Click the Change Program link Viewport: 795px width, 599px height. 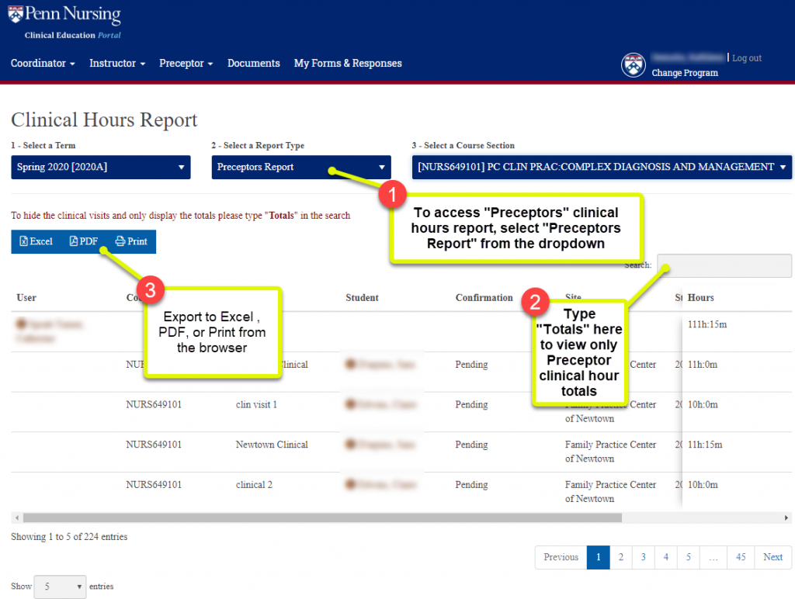[685, 73]
